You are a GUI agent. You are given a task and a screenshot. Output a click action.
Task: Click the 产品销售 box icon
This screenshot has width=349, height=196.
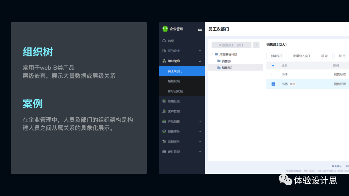pos(164,122)
